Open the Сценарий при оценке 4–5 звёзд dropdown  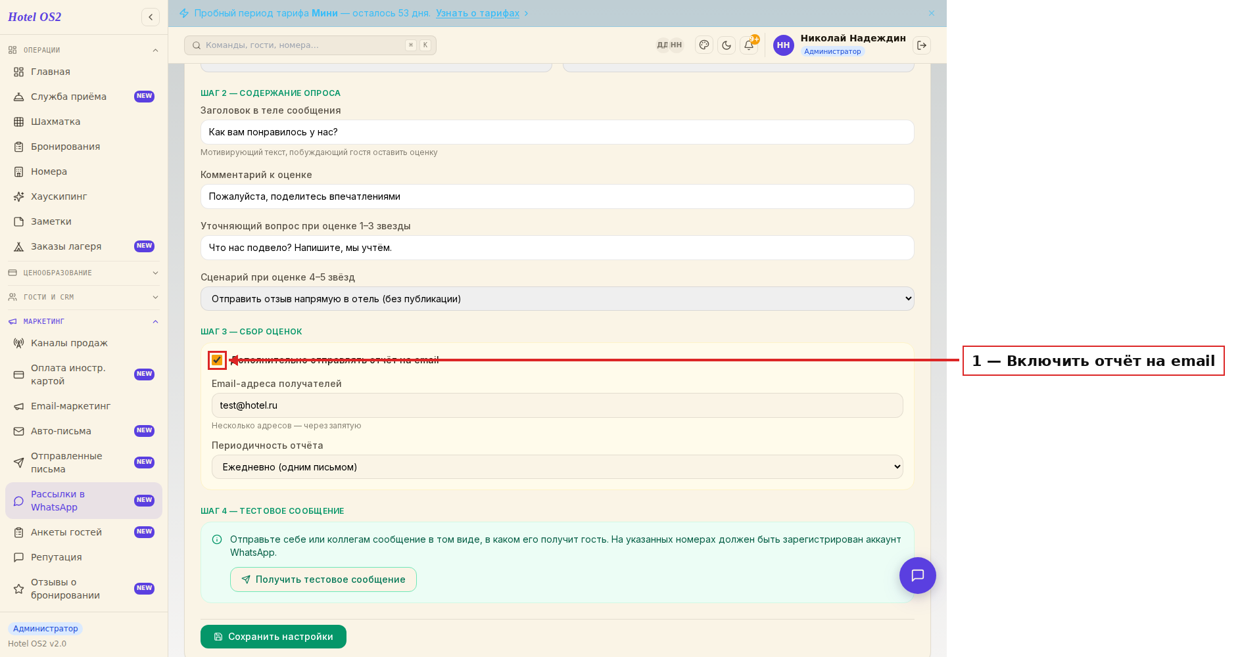[x=557, y=299]
